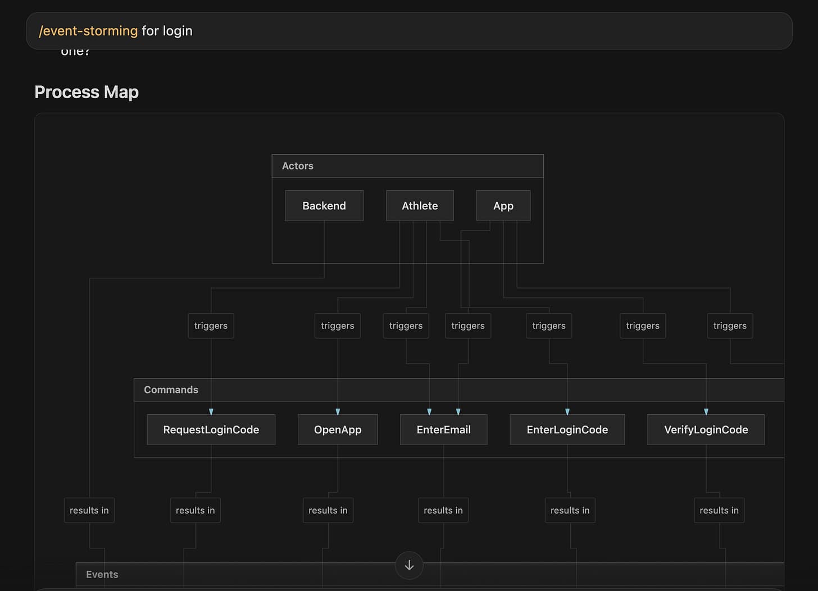818x591 pixels.
Task: Click the triggers label pointing to OpenApp
Action: (x=338, y=326)
